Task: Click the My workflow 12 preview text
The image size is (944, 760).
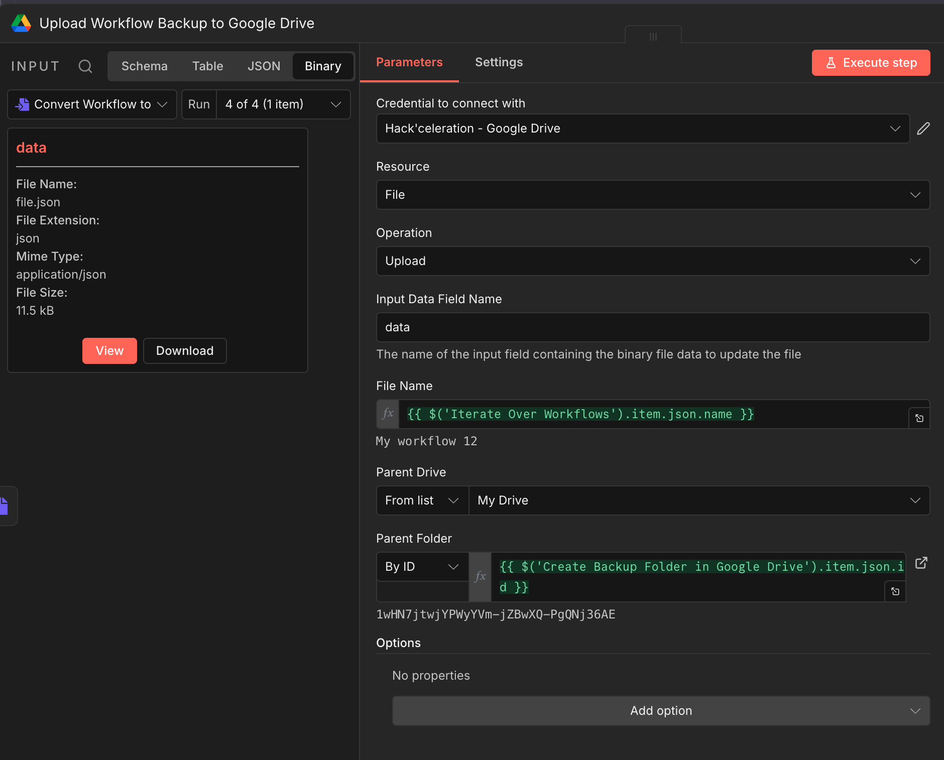Action: pos(426,441)
